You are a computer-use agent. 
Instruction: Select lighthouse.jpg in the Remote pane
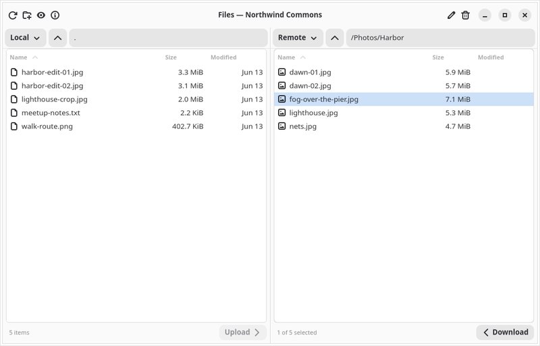[404, 113]
